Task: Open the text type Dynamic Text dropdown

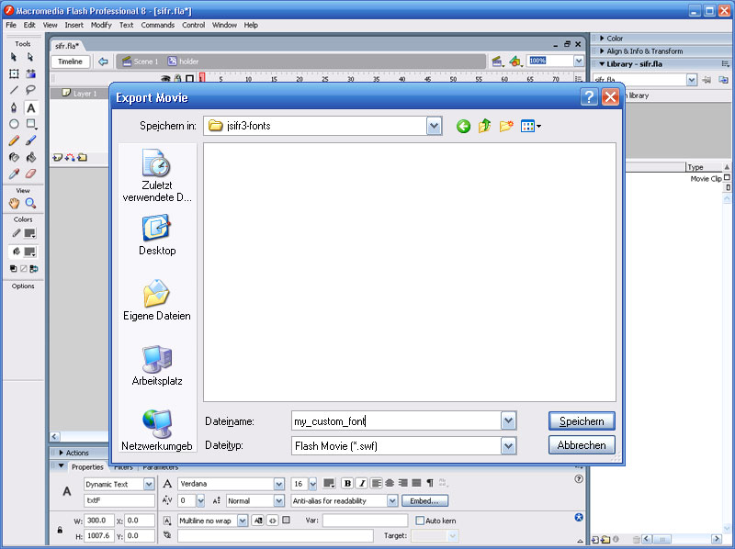Action: 149,484
